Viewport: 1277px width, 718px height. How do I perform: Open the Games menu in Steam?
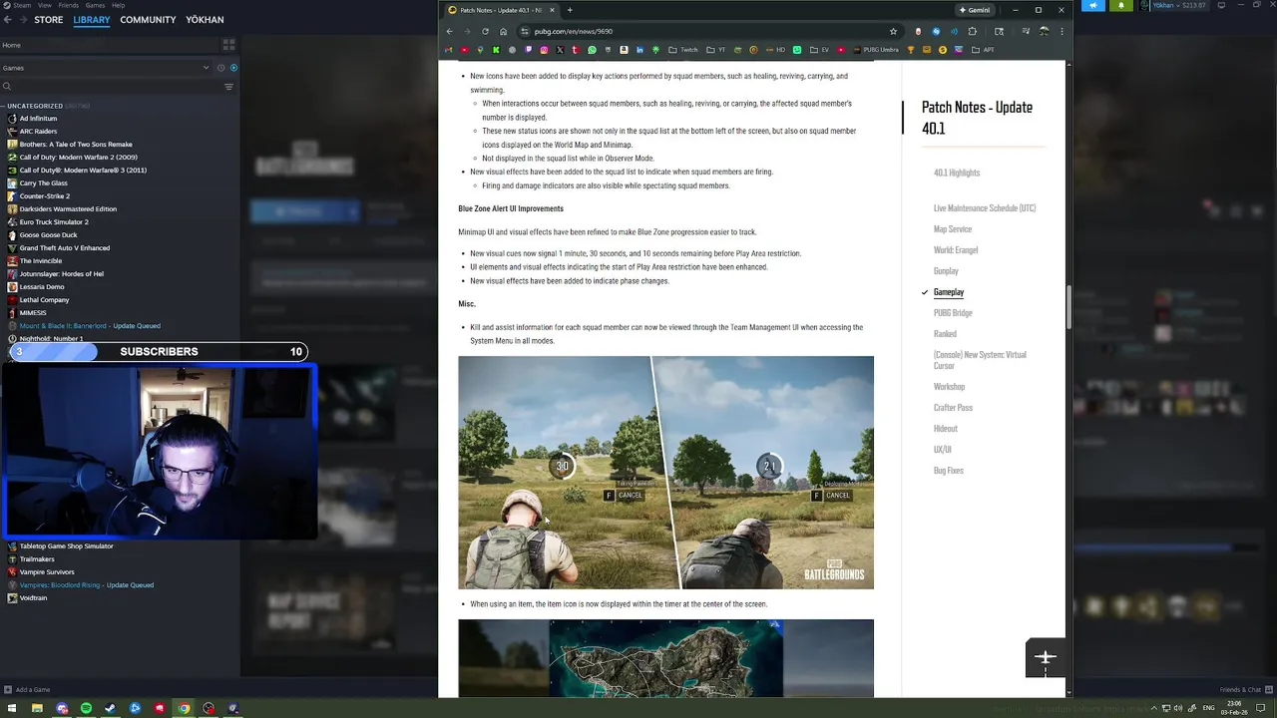pyautogui.click(x=95, y=5)
